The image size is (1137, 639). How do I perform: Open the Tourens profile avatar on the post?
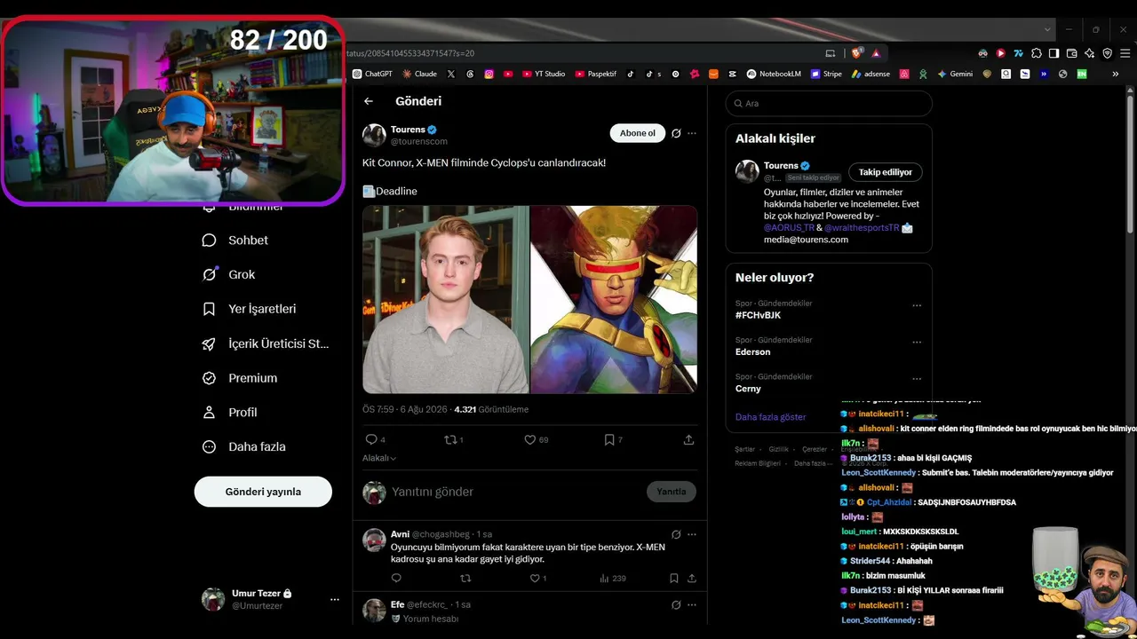[374, 135]
